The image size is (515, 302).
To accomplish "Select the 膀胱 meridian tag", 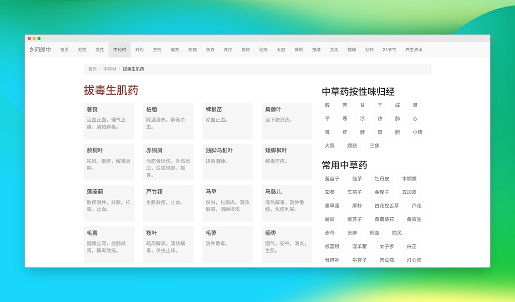I will (x=352, y=145).
